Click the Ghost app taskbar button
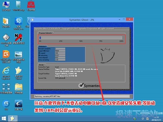 point(13,118)
